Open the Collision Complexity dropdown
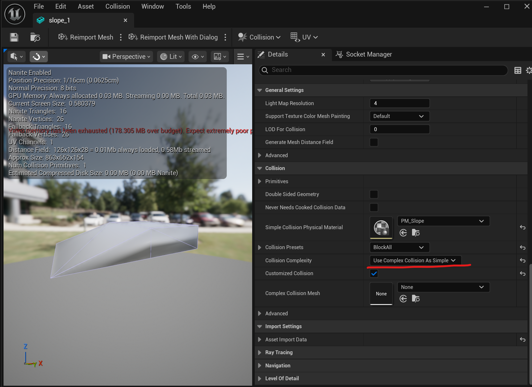 coord(415,260)
